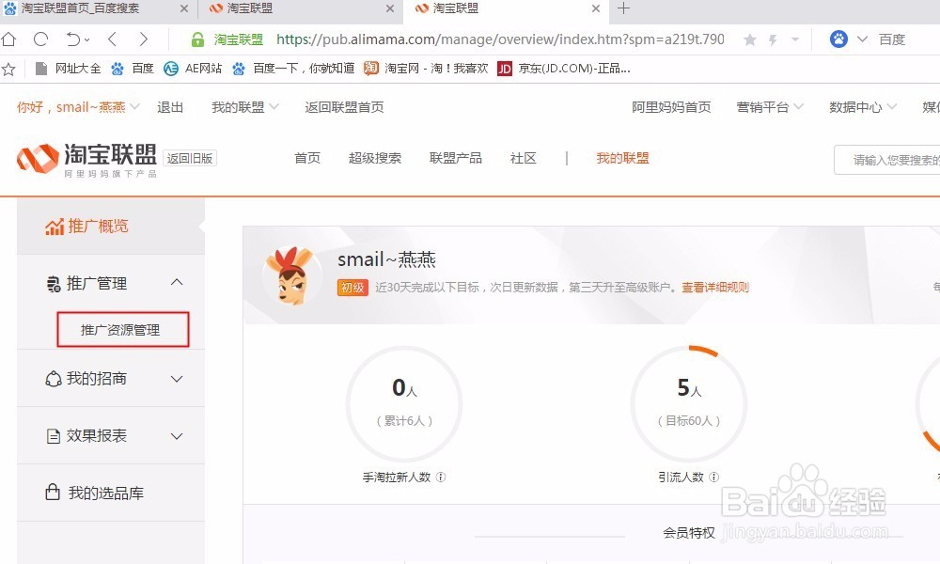This screenshot has width=940, height=564.
Task: Open the 你好, smail~燕燕 account dropdown
Action: [78, 107]
